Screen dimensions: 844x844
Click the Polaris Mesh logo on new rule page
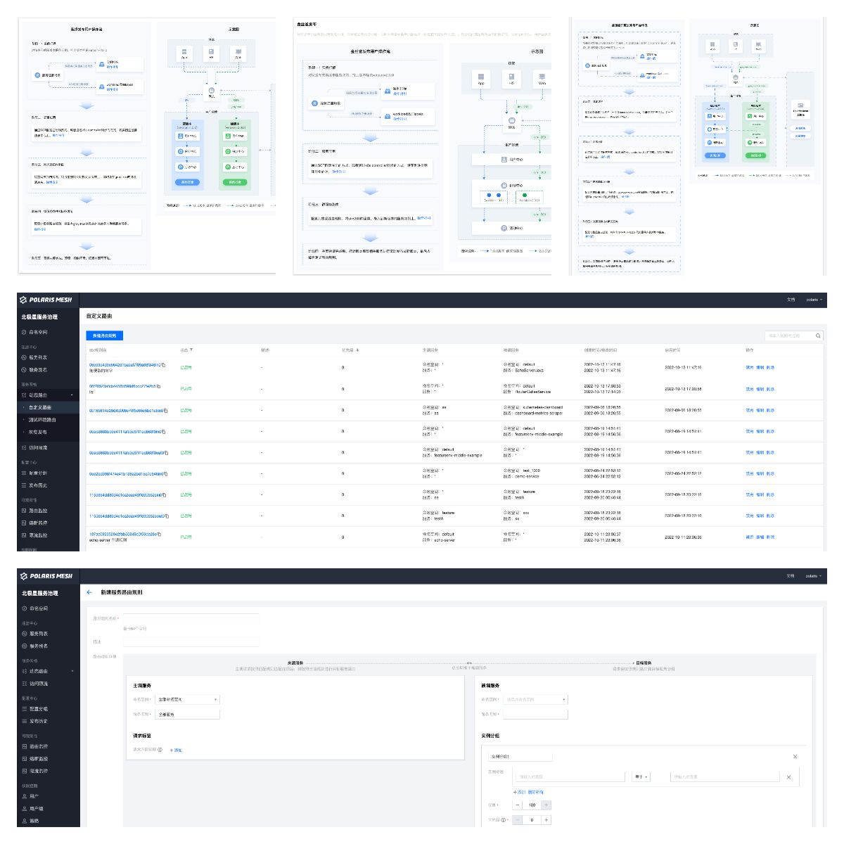point(46,576)
